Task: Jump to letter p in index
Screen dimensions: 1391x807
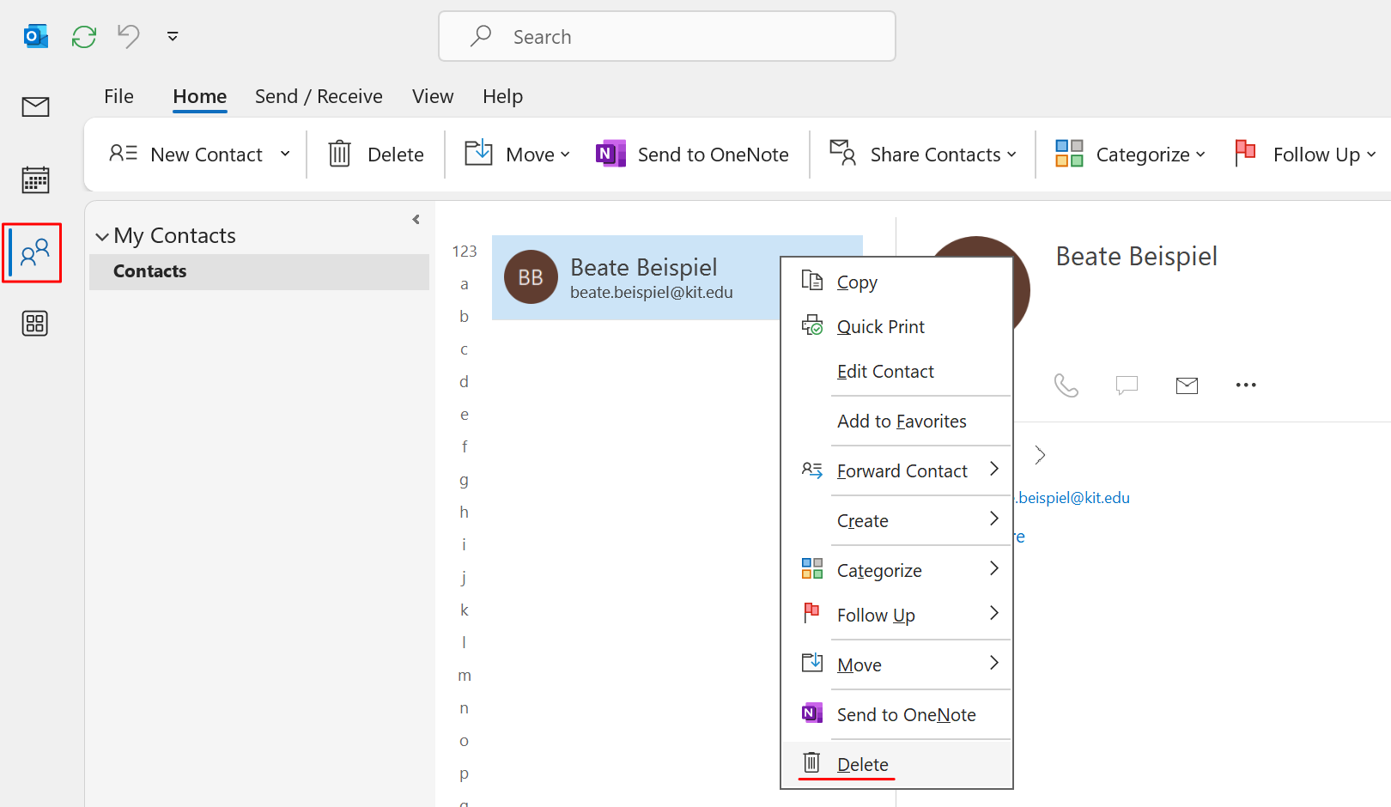Action: pyautogui.click(x=465, y=774)
